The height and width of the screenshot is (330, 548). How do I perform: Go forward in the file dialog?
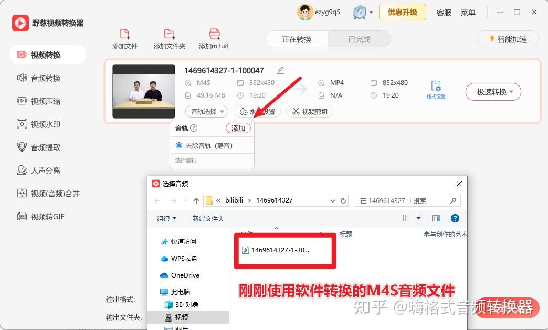tap(173, 201)
